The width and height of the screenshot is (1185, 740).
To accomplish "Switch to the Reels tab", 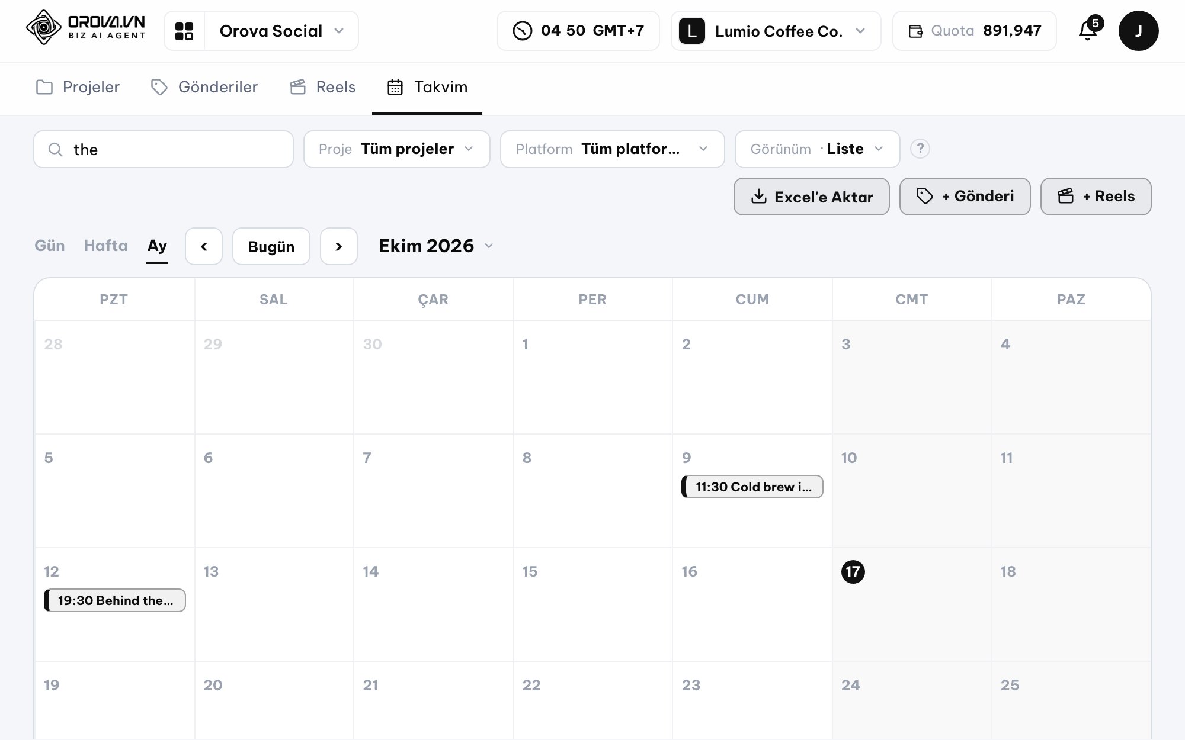I will point(322,87).
